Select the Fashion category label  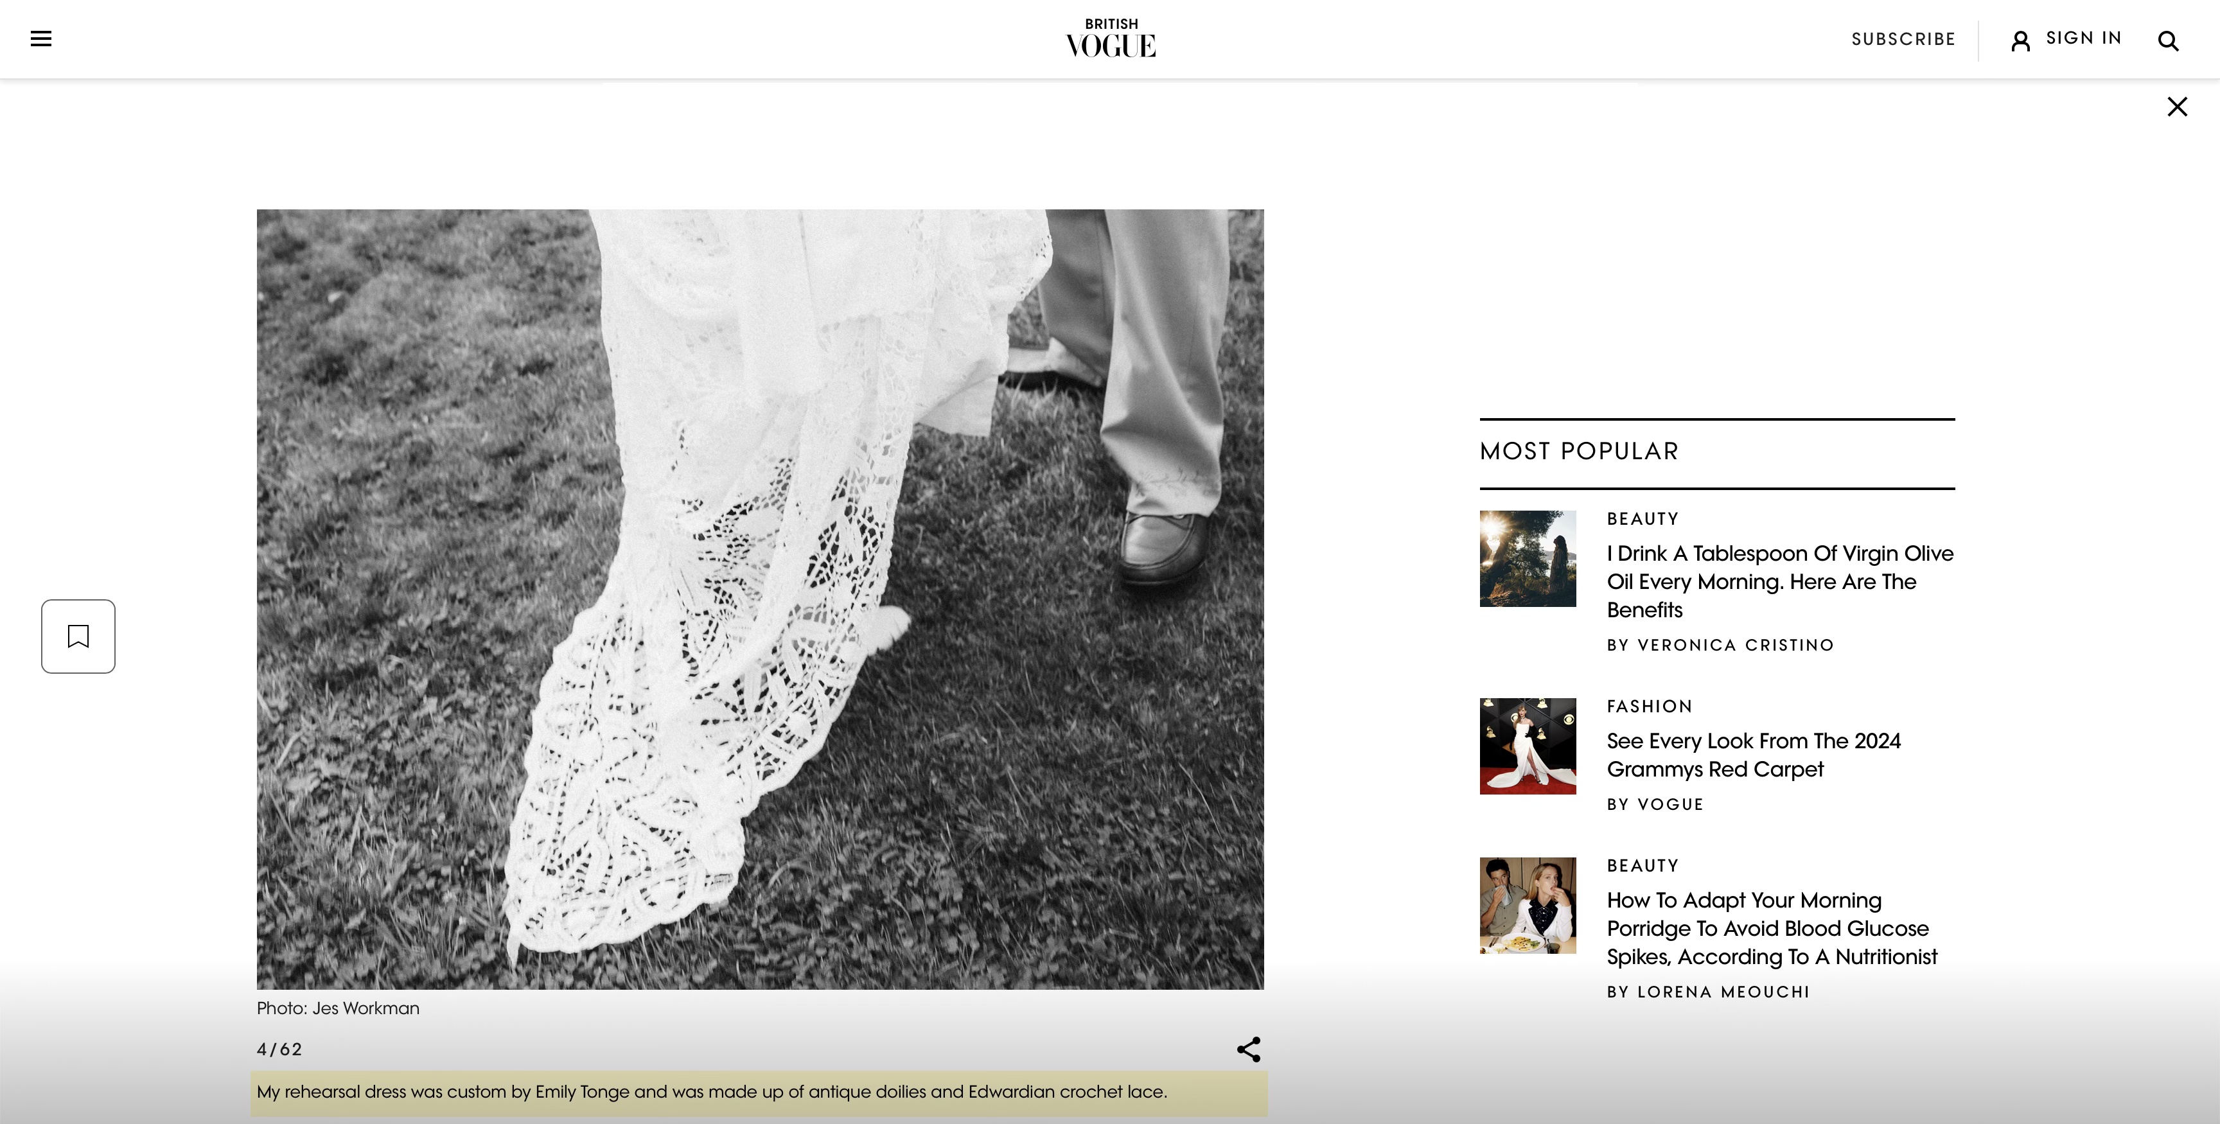1650,707
